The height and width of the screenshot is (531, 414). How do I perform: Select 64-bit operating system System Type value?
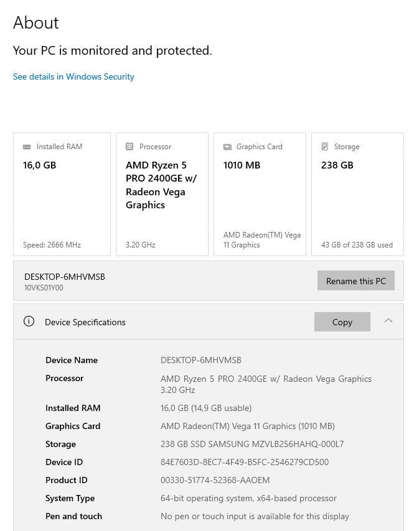click(x=248, y=498)
